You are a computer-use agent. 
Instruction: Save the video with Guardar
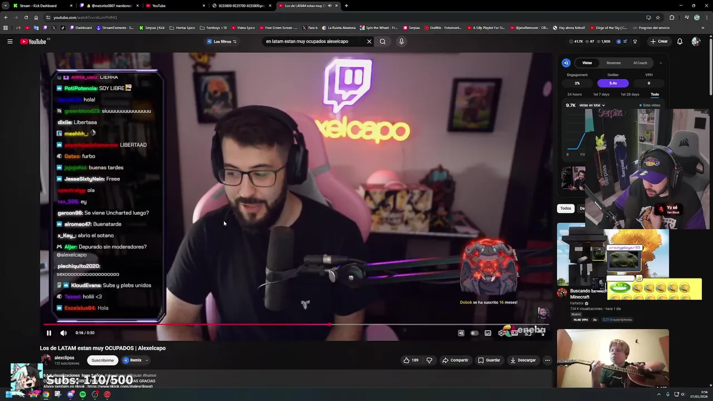coord(489,360)
